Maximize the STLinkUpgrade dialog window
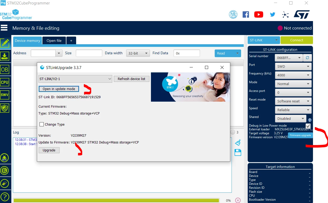This screenshot has height=203, width=328. coord(207,67)
